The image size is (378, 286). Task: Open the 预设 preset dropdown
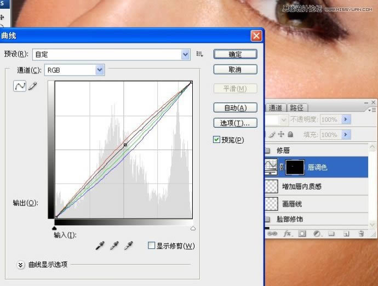point(185,54)
